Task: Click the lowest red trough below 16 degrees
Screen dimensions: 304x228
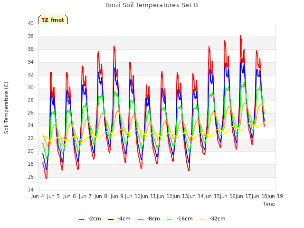Action: coord(47,178)
